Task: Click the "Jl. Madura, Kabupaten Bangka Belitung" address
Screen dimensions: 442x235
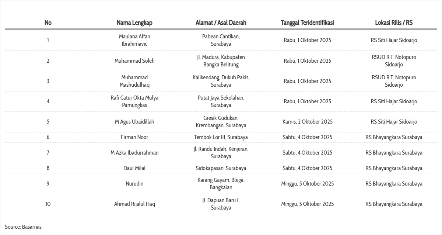Action: click(221, 61)
